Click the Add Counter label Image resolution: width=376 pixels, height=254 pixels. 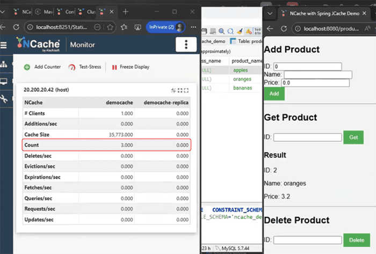47,67
